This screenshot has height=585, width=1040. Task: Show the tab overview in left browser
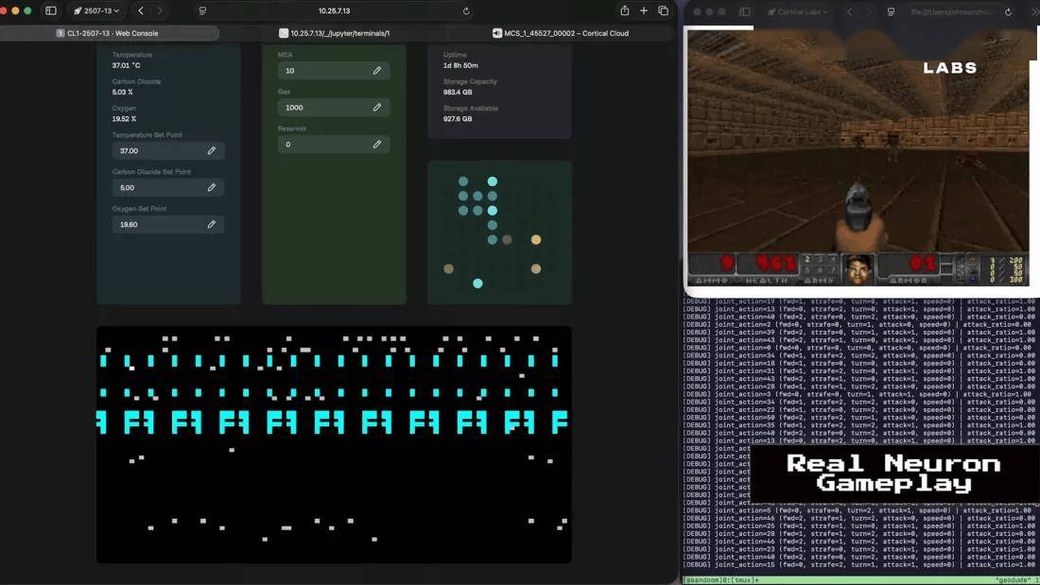click(664, 10)
